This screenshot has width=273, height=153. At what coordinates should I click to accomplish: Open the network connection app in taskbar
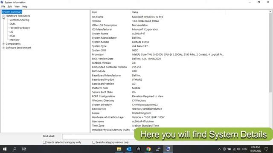point(158,149)
